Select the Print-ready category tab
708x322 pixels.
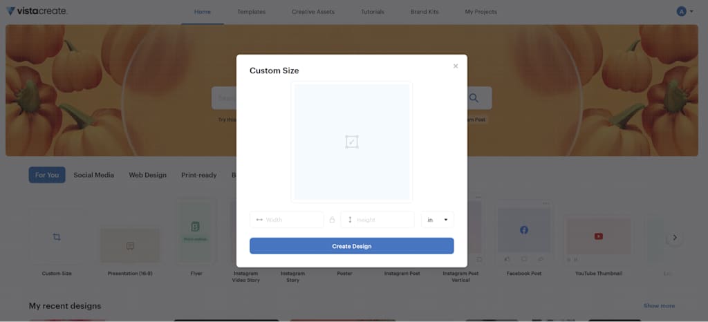point(199,175)
